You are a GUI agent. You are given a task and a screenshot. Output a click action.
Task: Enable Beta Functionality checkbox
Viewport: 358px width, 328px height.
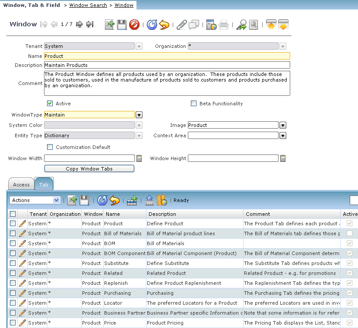(x=193, y=104)
